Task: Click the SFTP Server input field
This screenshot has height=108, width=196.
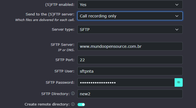Action: [130, 46]
